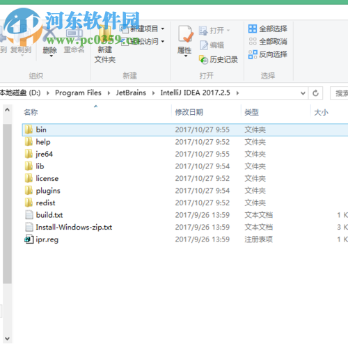This screenshot has height=348, width=348.
Task: Expand the arrow after Program Files breadcrumb
Action: [x=109, y=93]
